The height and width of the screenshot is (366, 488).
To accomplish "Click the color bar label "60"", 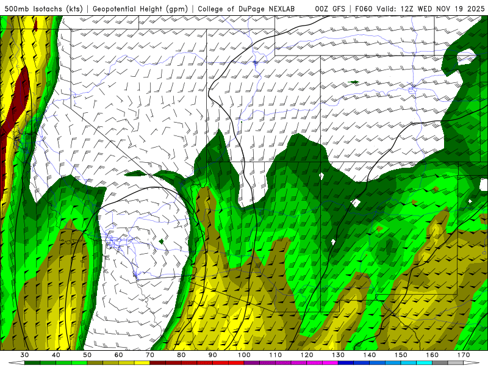I will pos(118,355).
